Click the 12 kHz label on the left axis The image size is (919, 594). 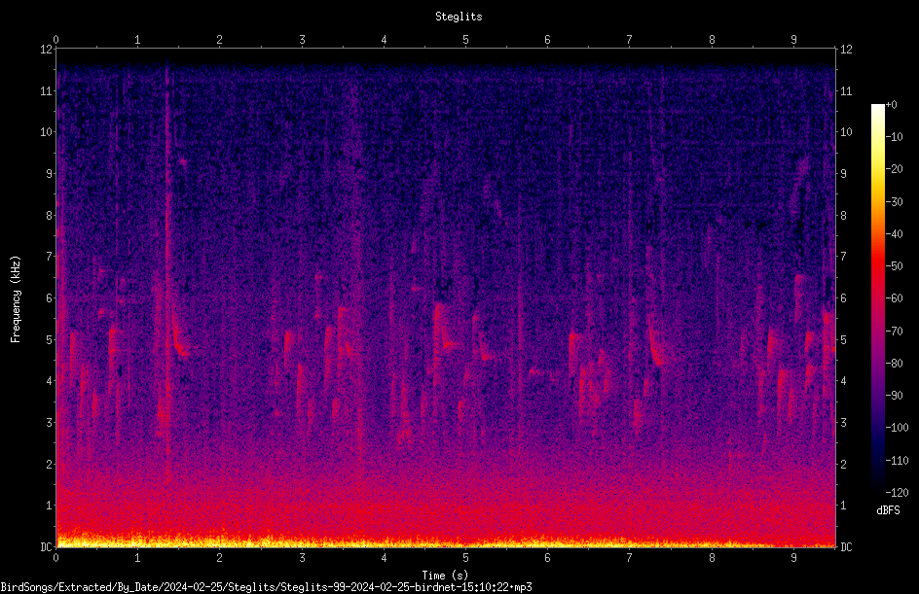(46, 50)
